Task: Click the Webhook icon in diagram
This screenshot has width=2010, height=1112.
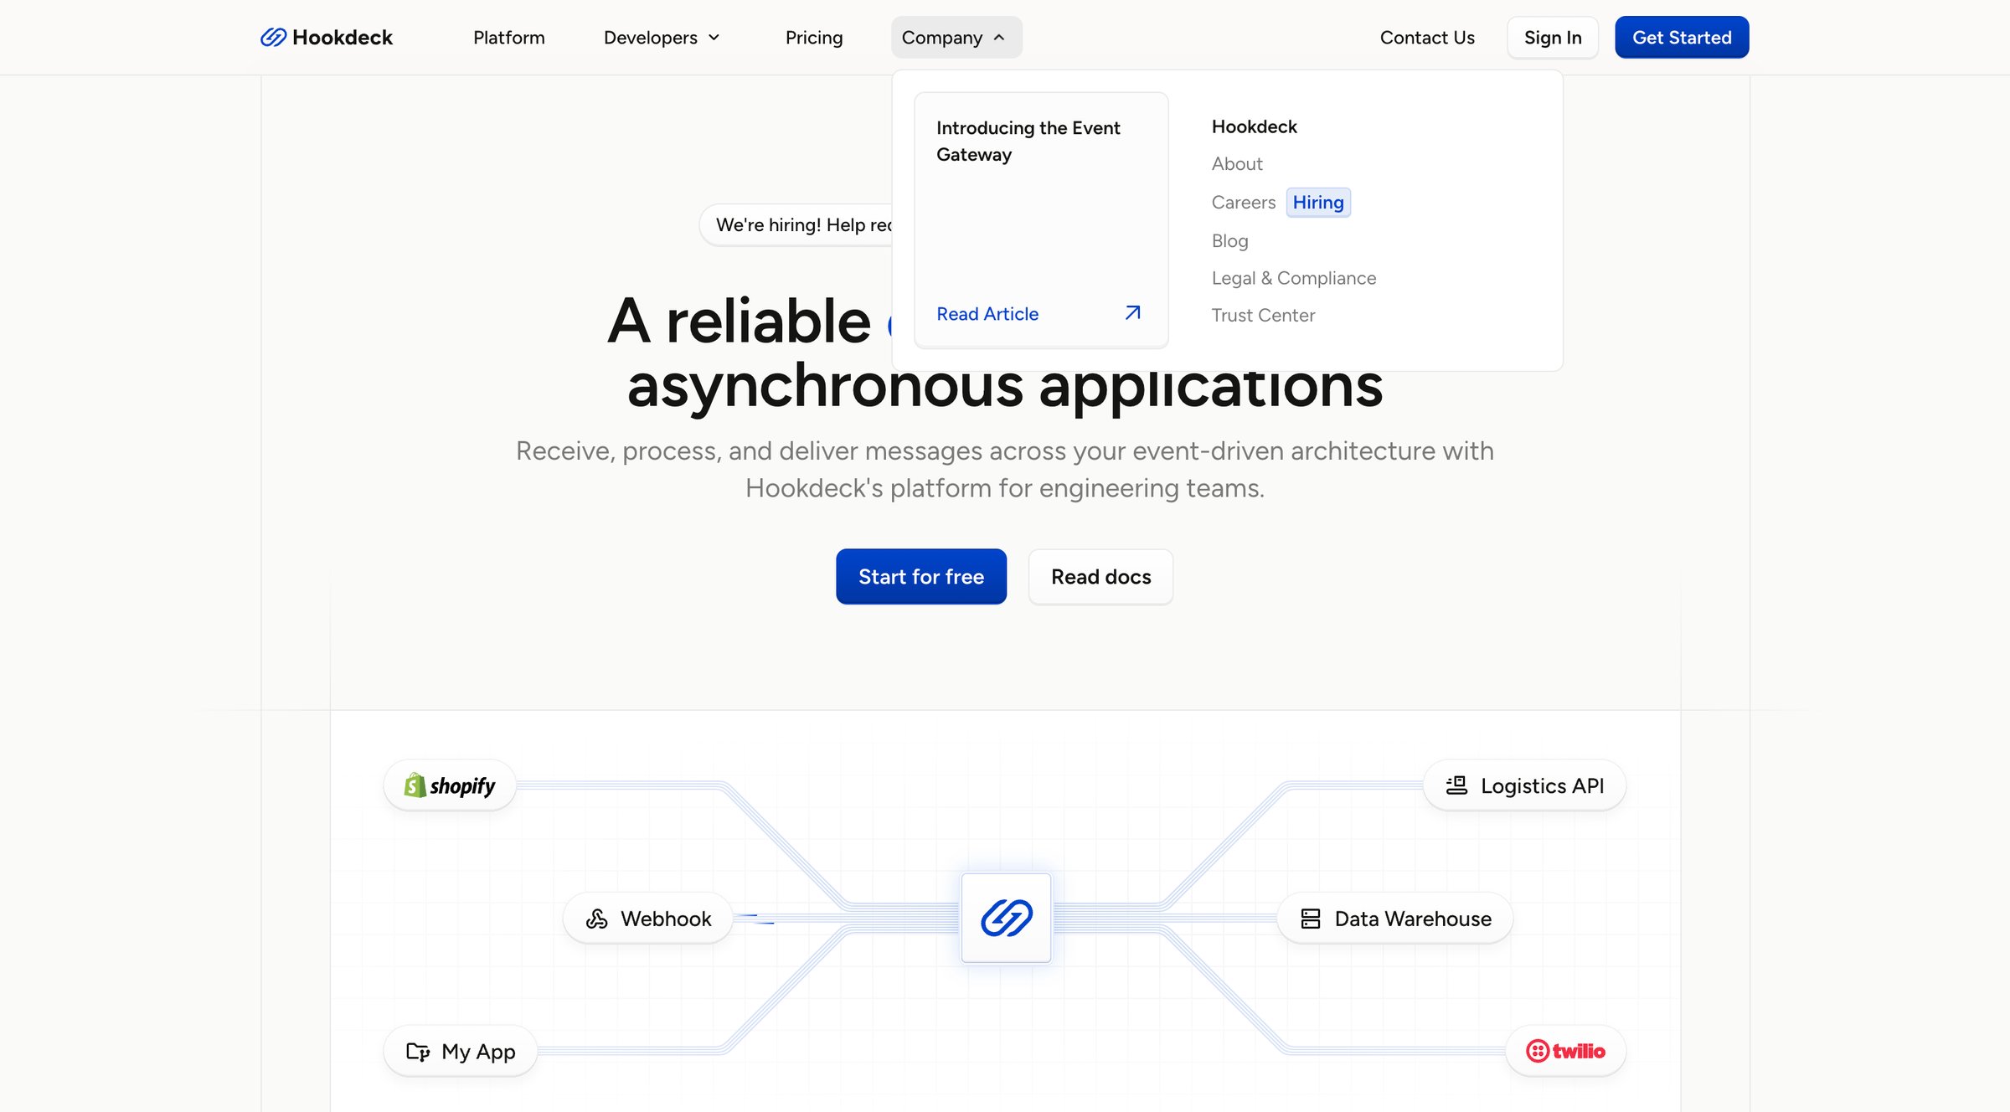Action: pyautogui.click(x=596, y=919)
